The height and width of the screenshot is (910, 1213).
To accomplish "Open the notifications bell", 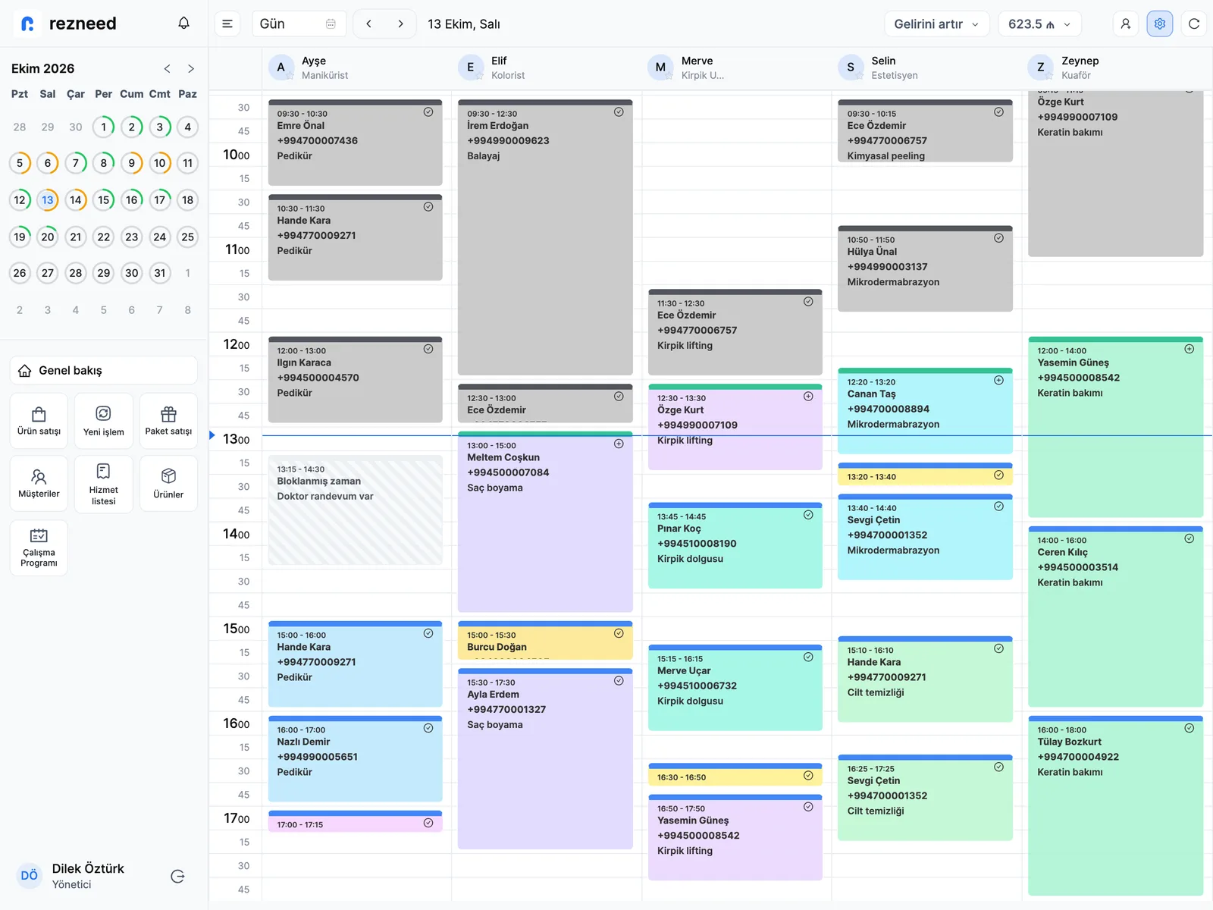I will click(x=183, y=24).
